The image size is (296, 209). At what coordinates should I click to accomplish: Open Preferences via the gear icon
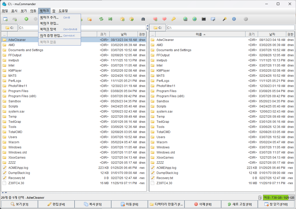(x=246, y=19)
